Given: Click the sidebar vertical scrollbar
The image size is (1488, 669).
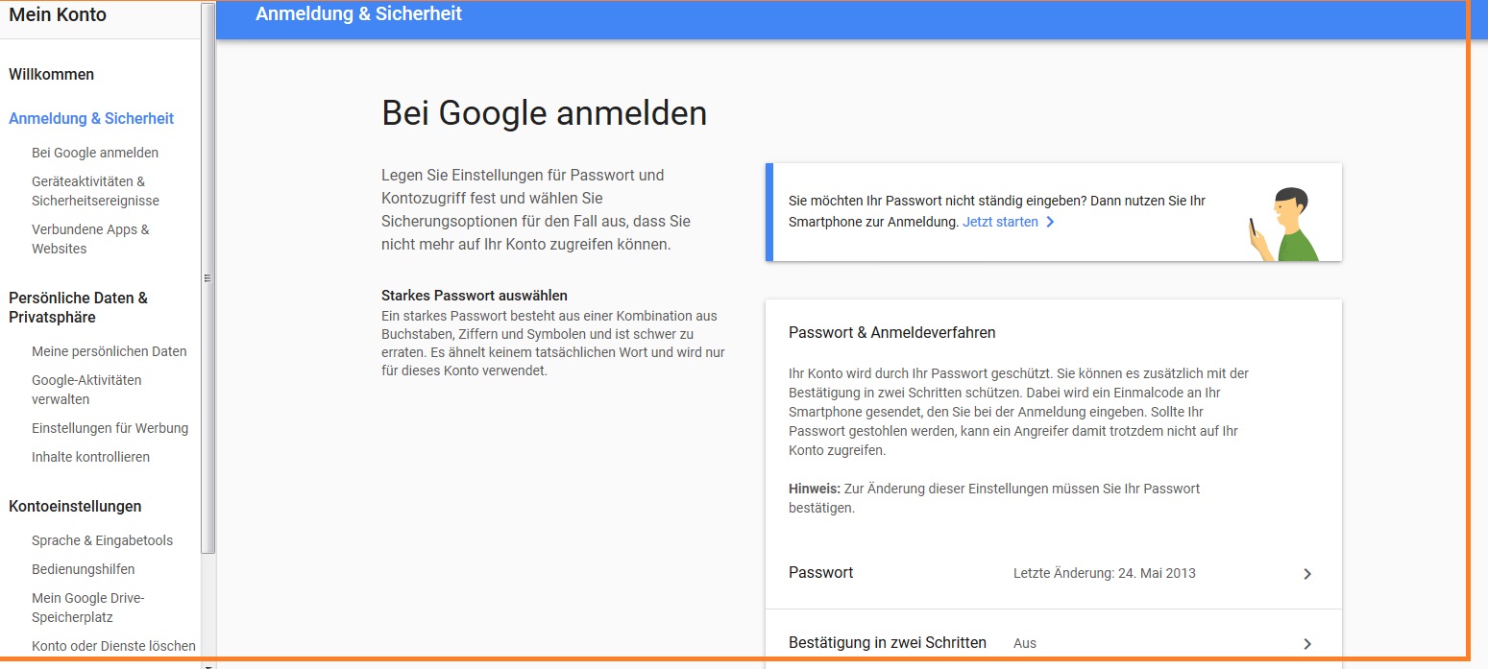Looking at the screenshot, I should pyautogui.click(x=208, y=278).
